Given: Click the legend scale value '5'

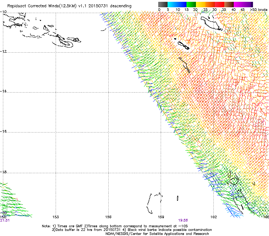Looking at the screenshot, I should tap(168, 9).
